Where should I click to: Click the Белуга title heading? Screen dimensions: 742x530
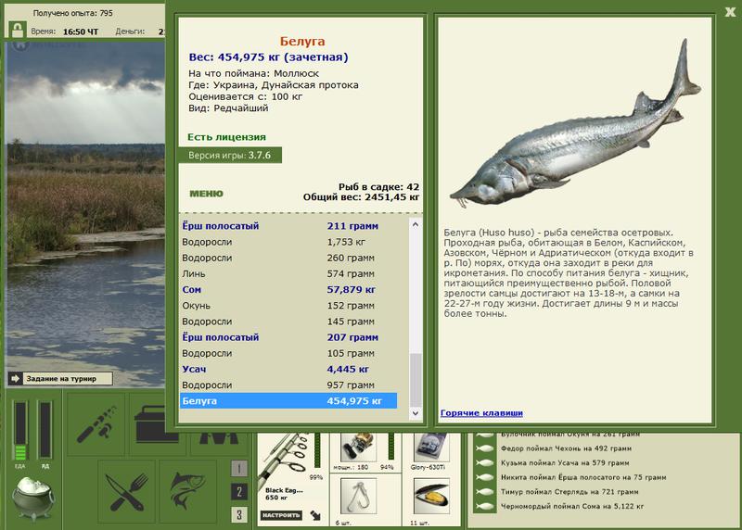[x=302, y=42]
